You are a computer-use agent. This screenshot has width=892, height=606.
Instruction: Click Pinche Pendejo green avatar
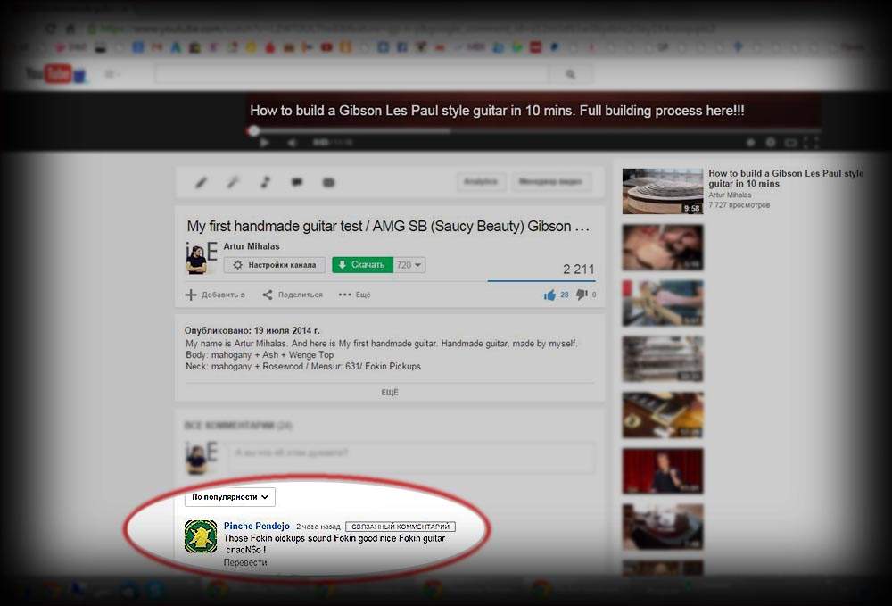(x=201, y=536)
